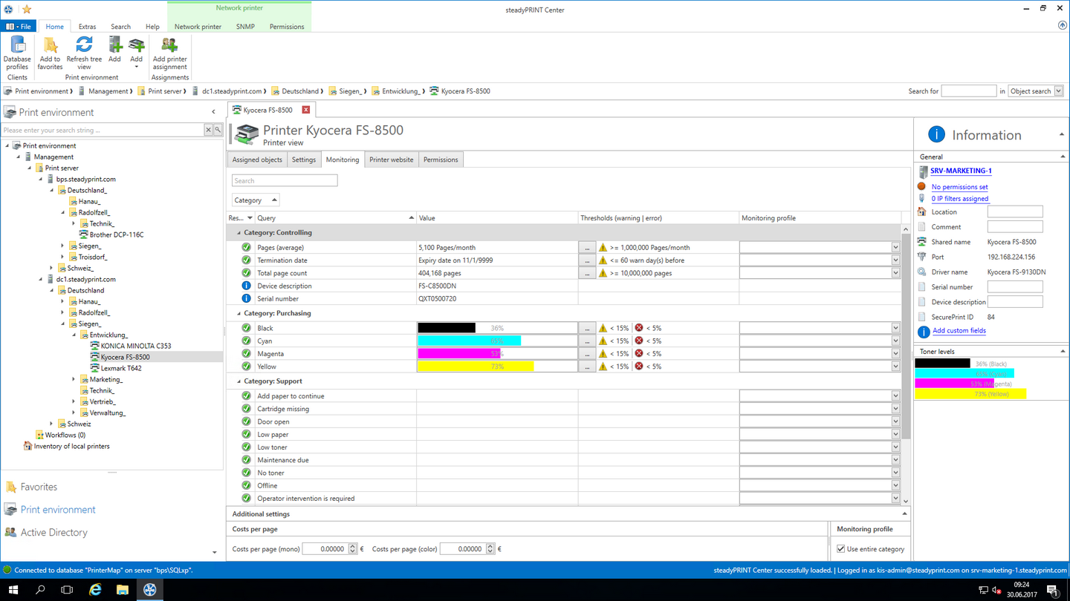Open File Explorer from taskbar
Screen dimensions: 1070x601
tap(123, 590)
